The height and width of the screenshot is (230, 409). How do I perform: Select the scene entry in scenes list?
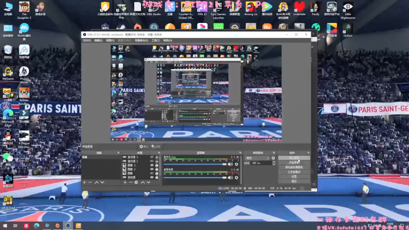pyautogui.click(x=101, y=157)
